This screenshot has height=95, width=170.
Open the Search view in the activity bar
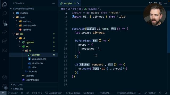(5, 13)
